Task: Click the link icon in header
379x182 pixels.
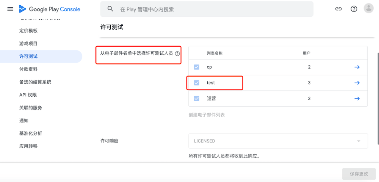Action: click(x=338, y=9)
